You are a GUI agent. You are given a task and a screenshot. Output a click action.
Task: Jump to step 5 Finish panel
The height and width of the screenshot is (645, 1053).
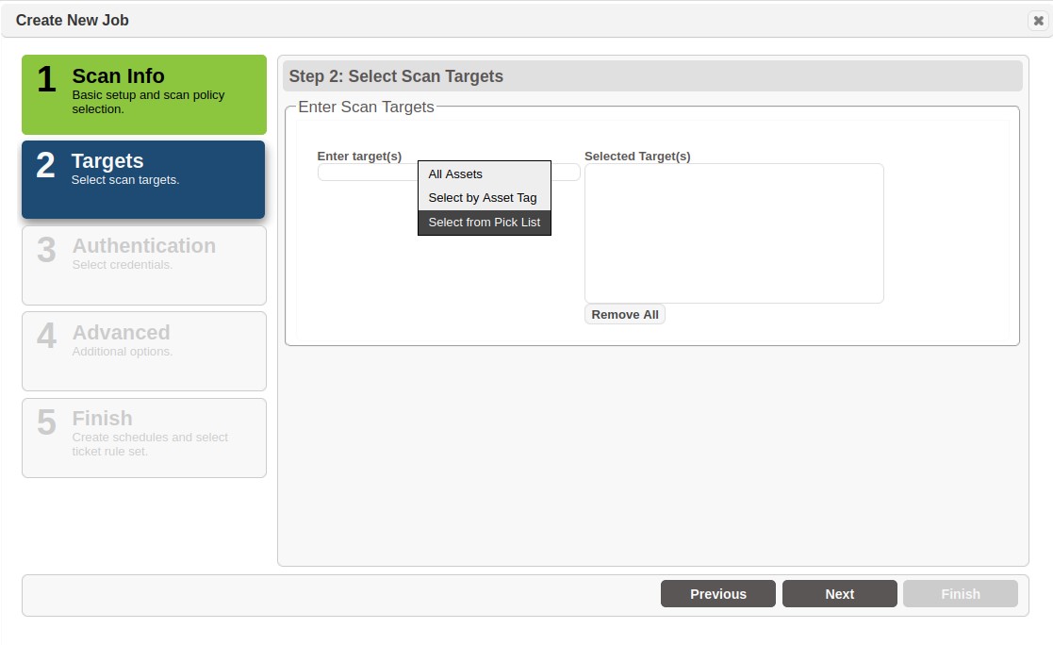pyautogui.click(x=143, y=438)
